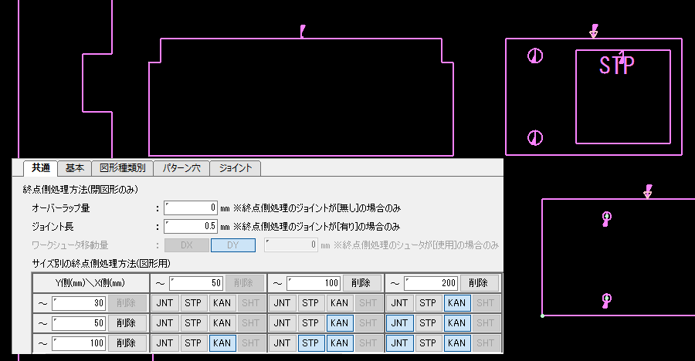This screenshot has width=695, height=361.
Task: Toggle JNT for Y 30, X 50 cell
Action: [165, 303]
